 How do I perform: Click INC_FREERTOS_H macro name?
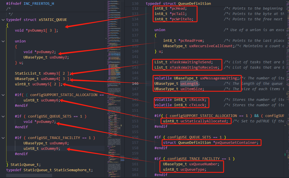point(39,3)
